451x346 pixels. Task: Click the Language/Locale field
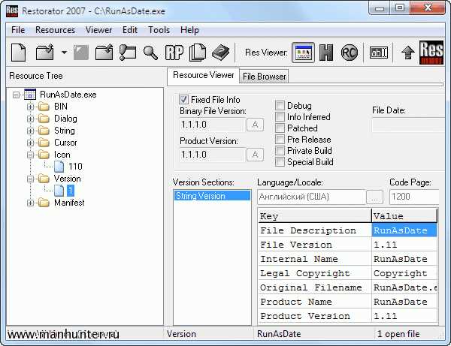point(311,197)
